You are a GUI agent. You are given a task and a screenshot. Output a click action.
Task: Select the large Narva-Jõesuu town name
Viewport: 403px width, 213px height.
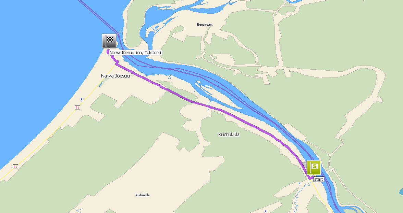pos(115,76)
